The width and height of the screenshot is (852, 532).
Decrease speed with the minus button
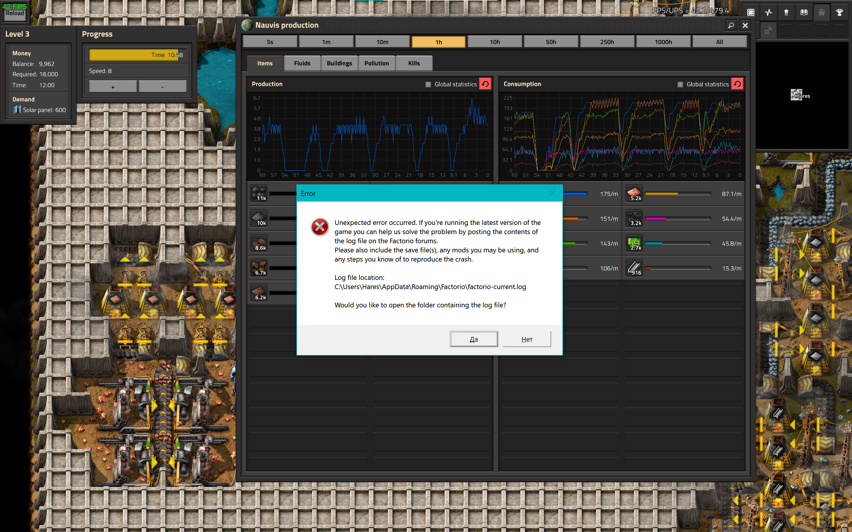coord(162,87)
